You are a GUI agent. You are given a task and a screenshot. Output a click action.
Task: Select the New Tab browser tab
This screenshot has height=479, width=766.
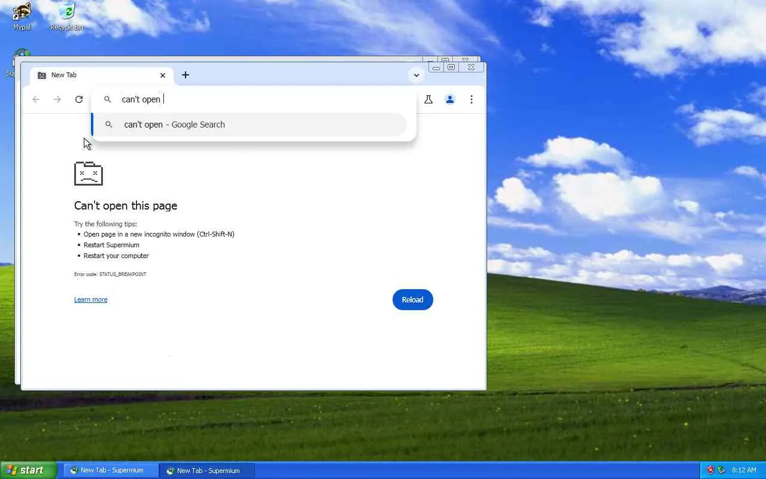pos(102,75)
